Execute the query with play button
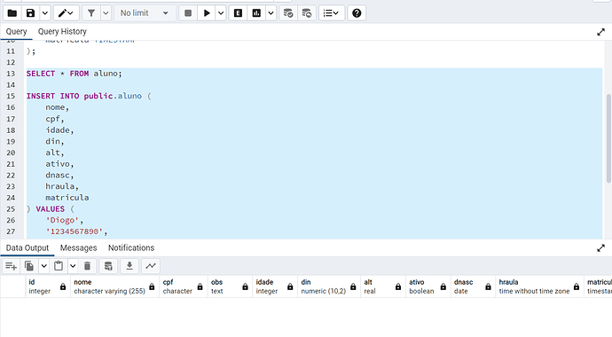This screenshot has height=337, width=612. [x=207, y=13]
